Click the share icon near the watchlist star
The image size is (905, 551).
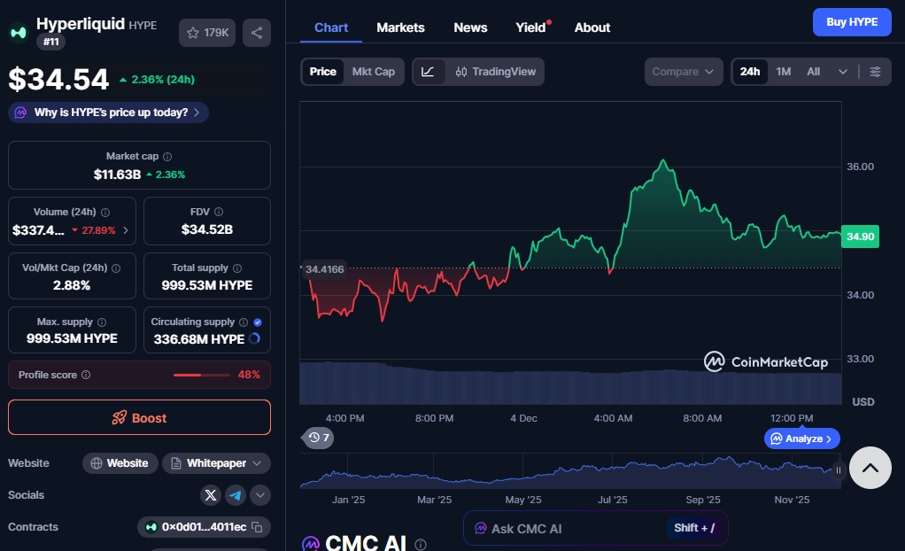(x=257, y=32)
